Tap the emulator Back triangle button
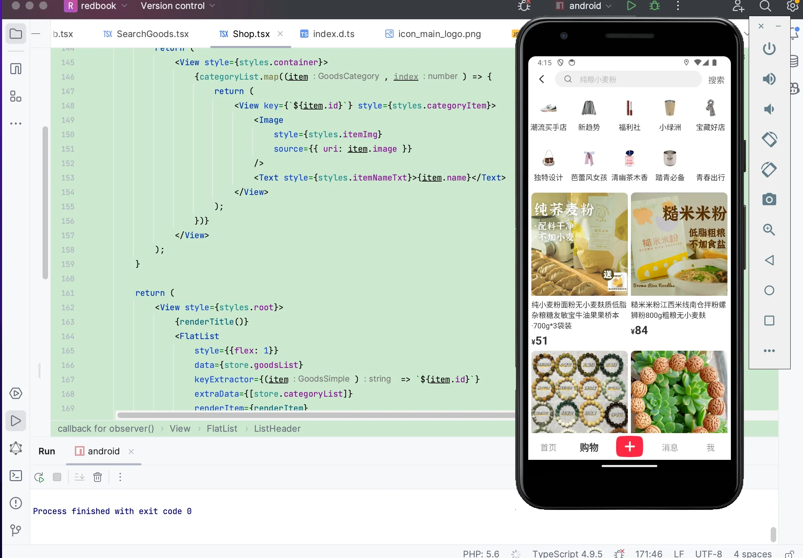The width and height of the screenshot is (803, 558). point(769,260)
